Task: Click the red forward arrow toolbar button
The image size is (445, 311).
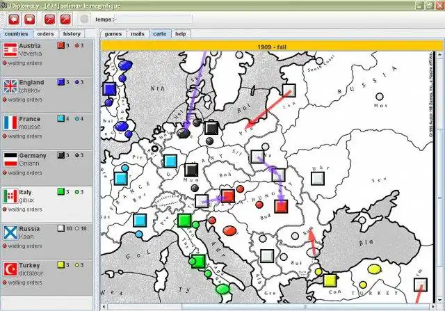Action: (29, 19)
